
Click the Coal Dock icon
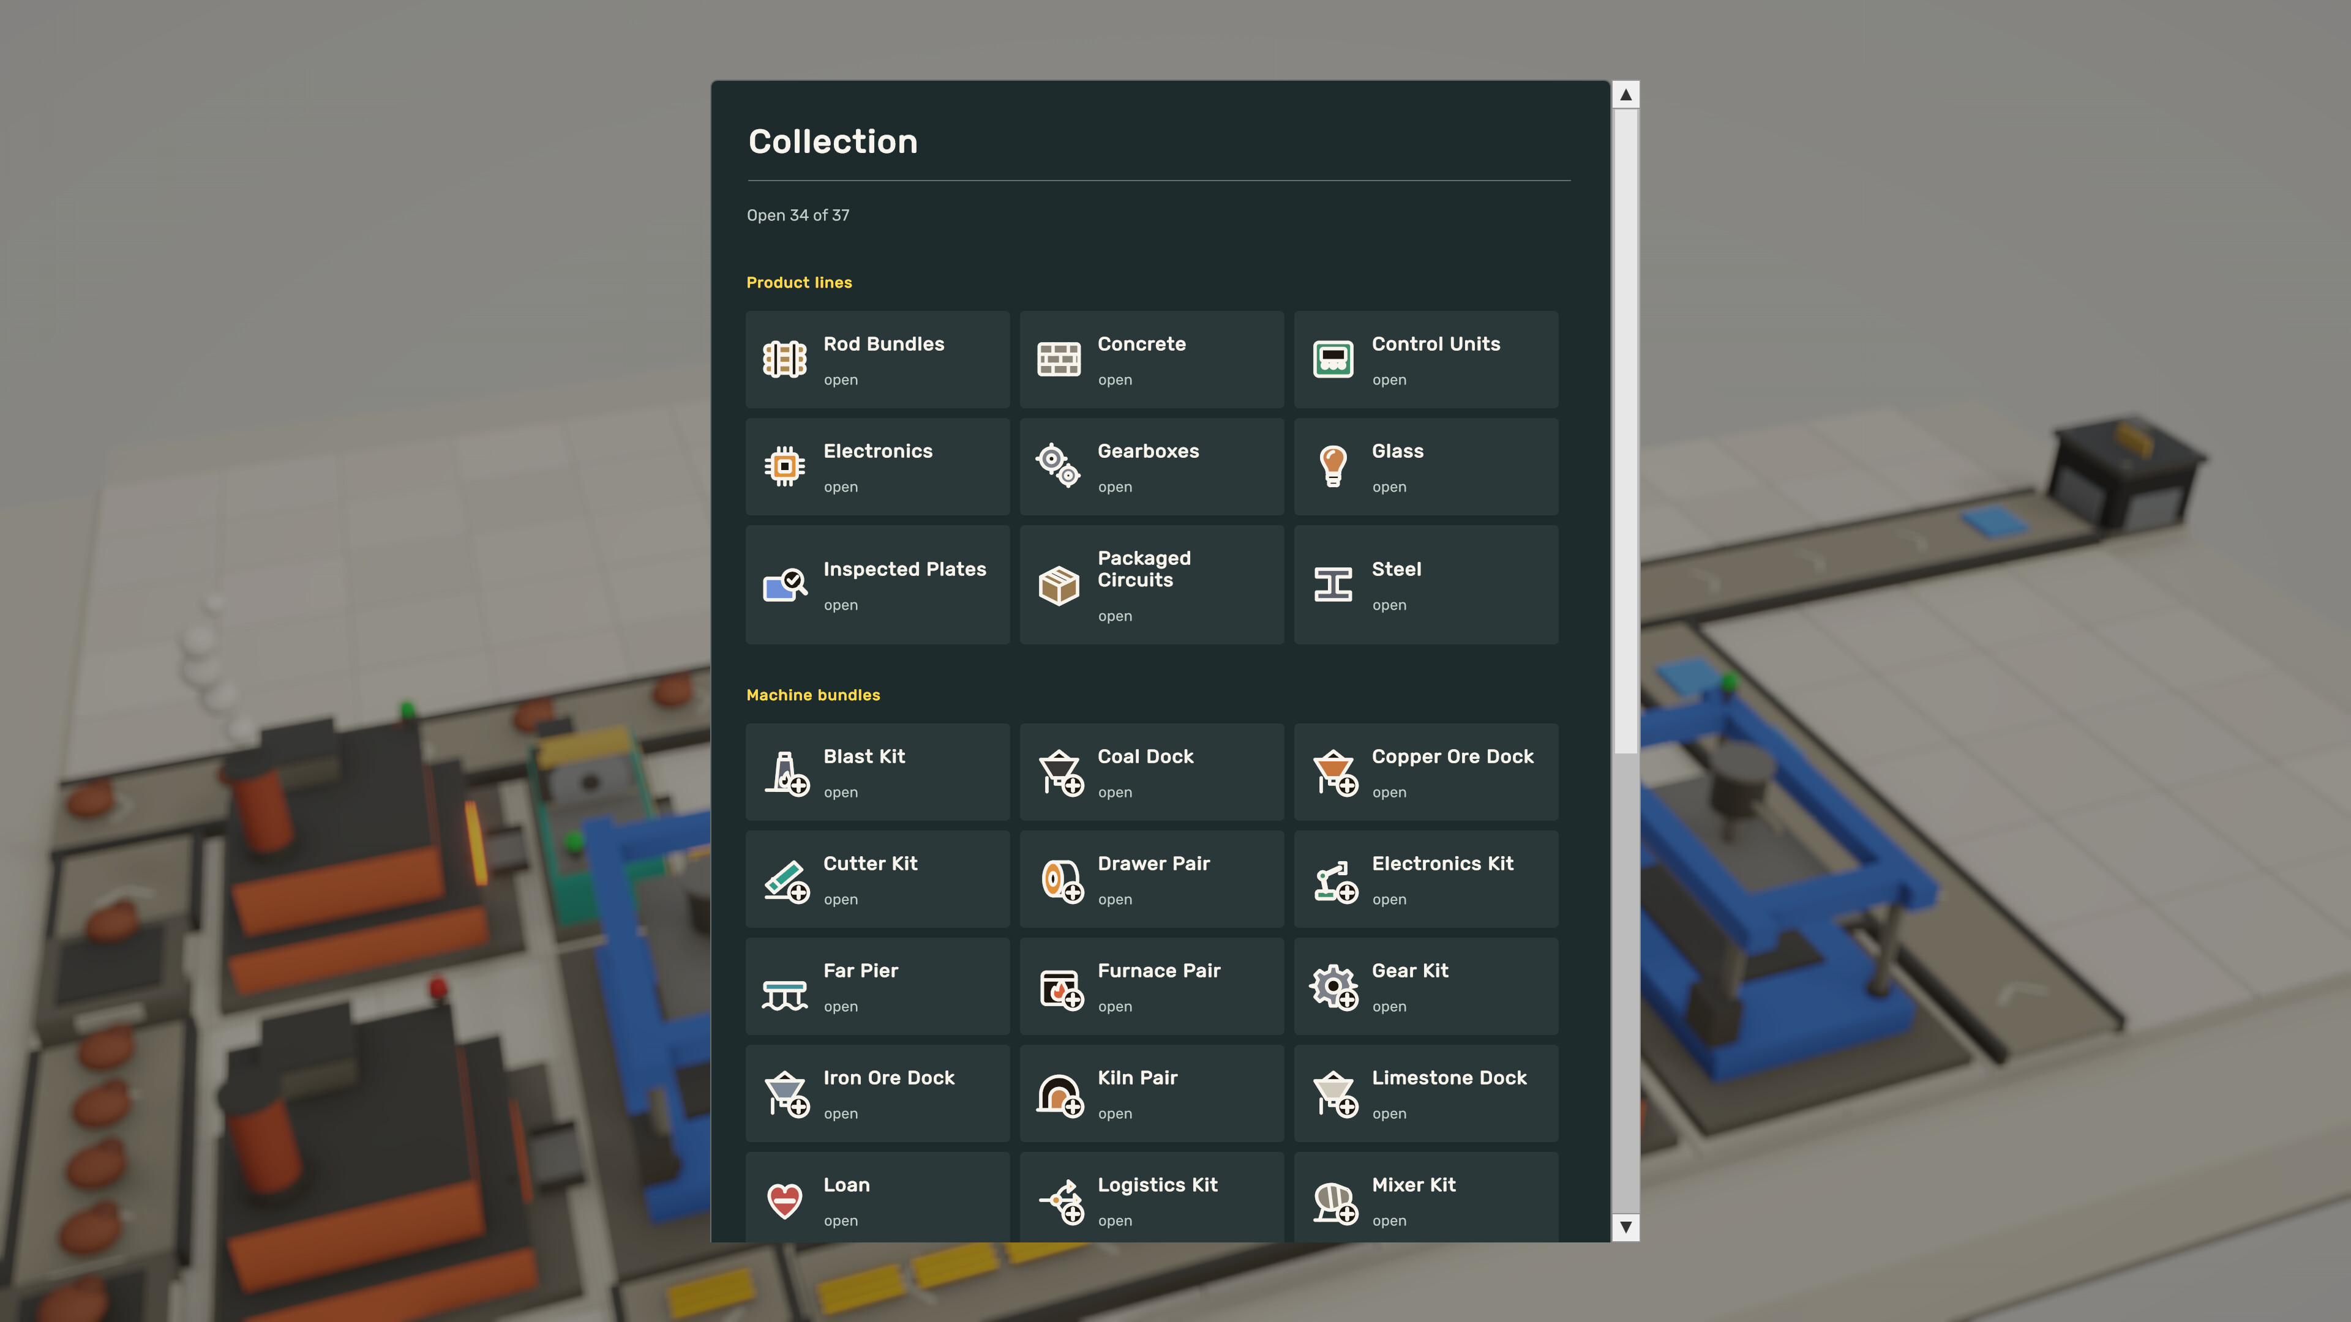(1060, 773)
